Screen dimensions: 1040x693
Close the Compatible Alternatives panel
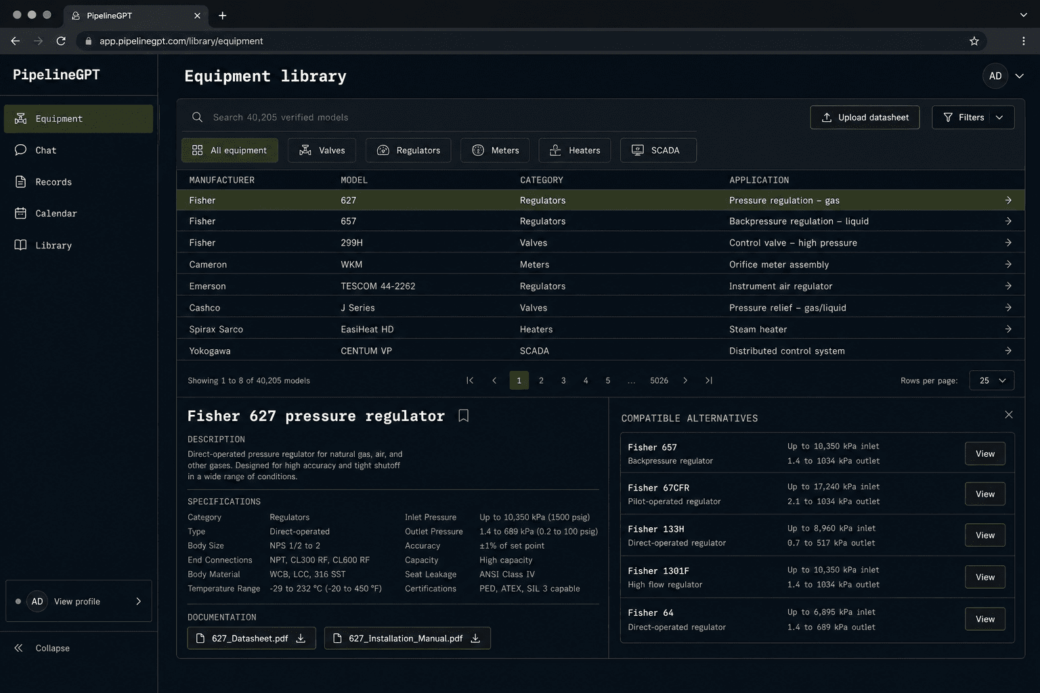(x=1009, y=414)
